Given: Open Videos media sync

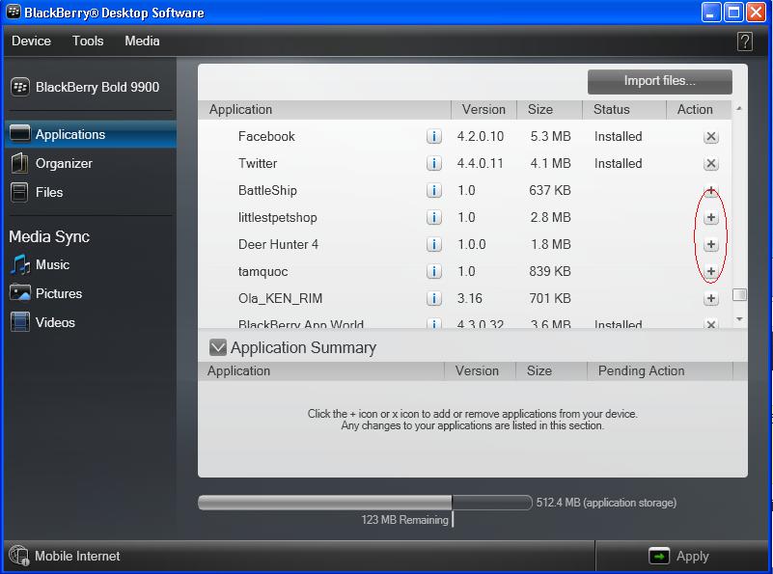Looking at the screenshot, I should pos(55,322).
